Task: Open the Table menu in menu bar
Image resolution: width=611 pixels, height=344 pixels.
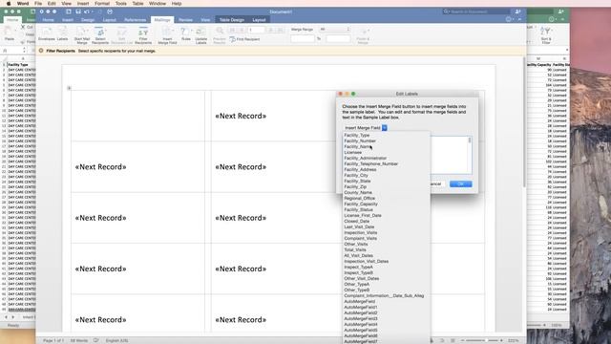Action: click(137, 3)
